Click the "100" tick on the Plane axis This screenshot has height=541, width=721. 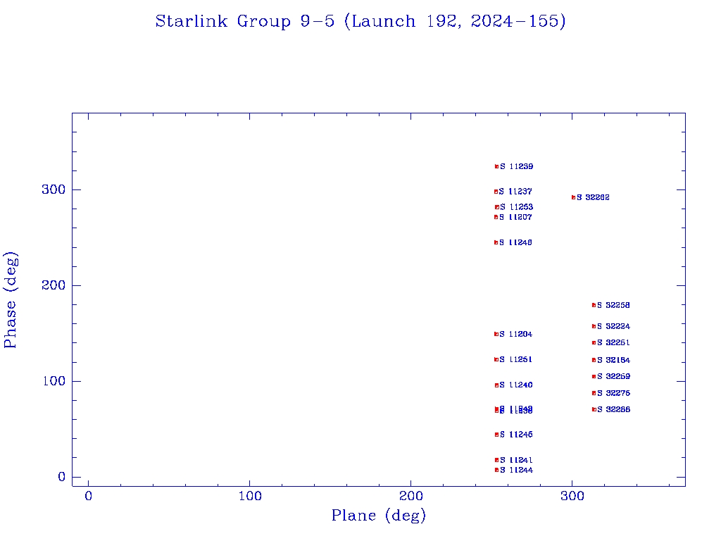250,496
